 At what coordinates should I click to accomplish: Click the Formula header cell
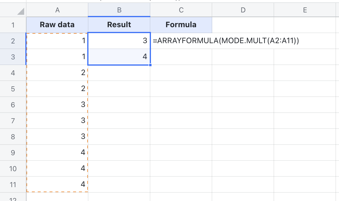(x=181, y=25)
